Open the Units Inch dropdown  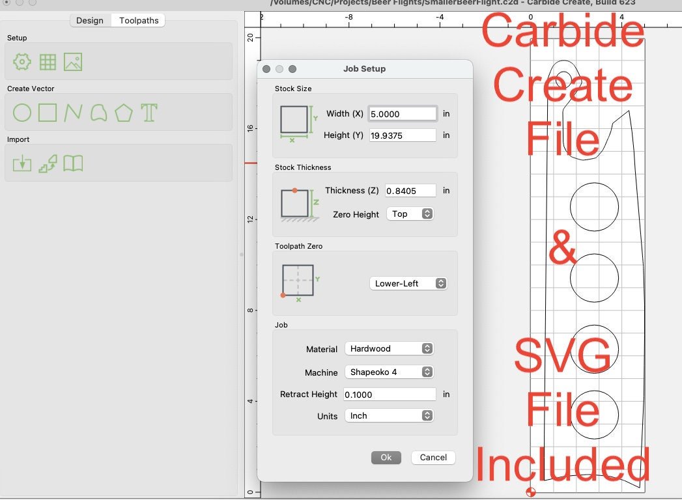(390, 415)
